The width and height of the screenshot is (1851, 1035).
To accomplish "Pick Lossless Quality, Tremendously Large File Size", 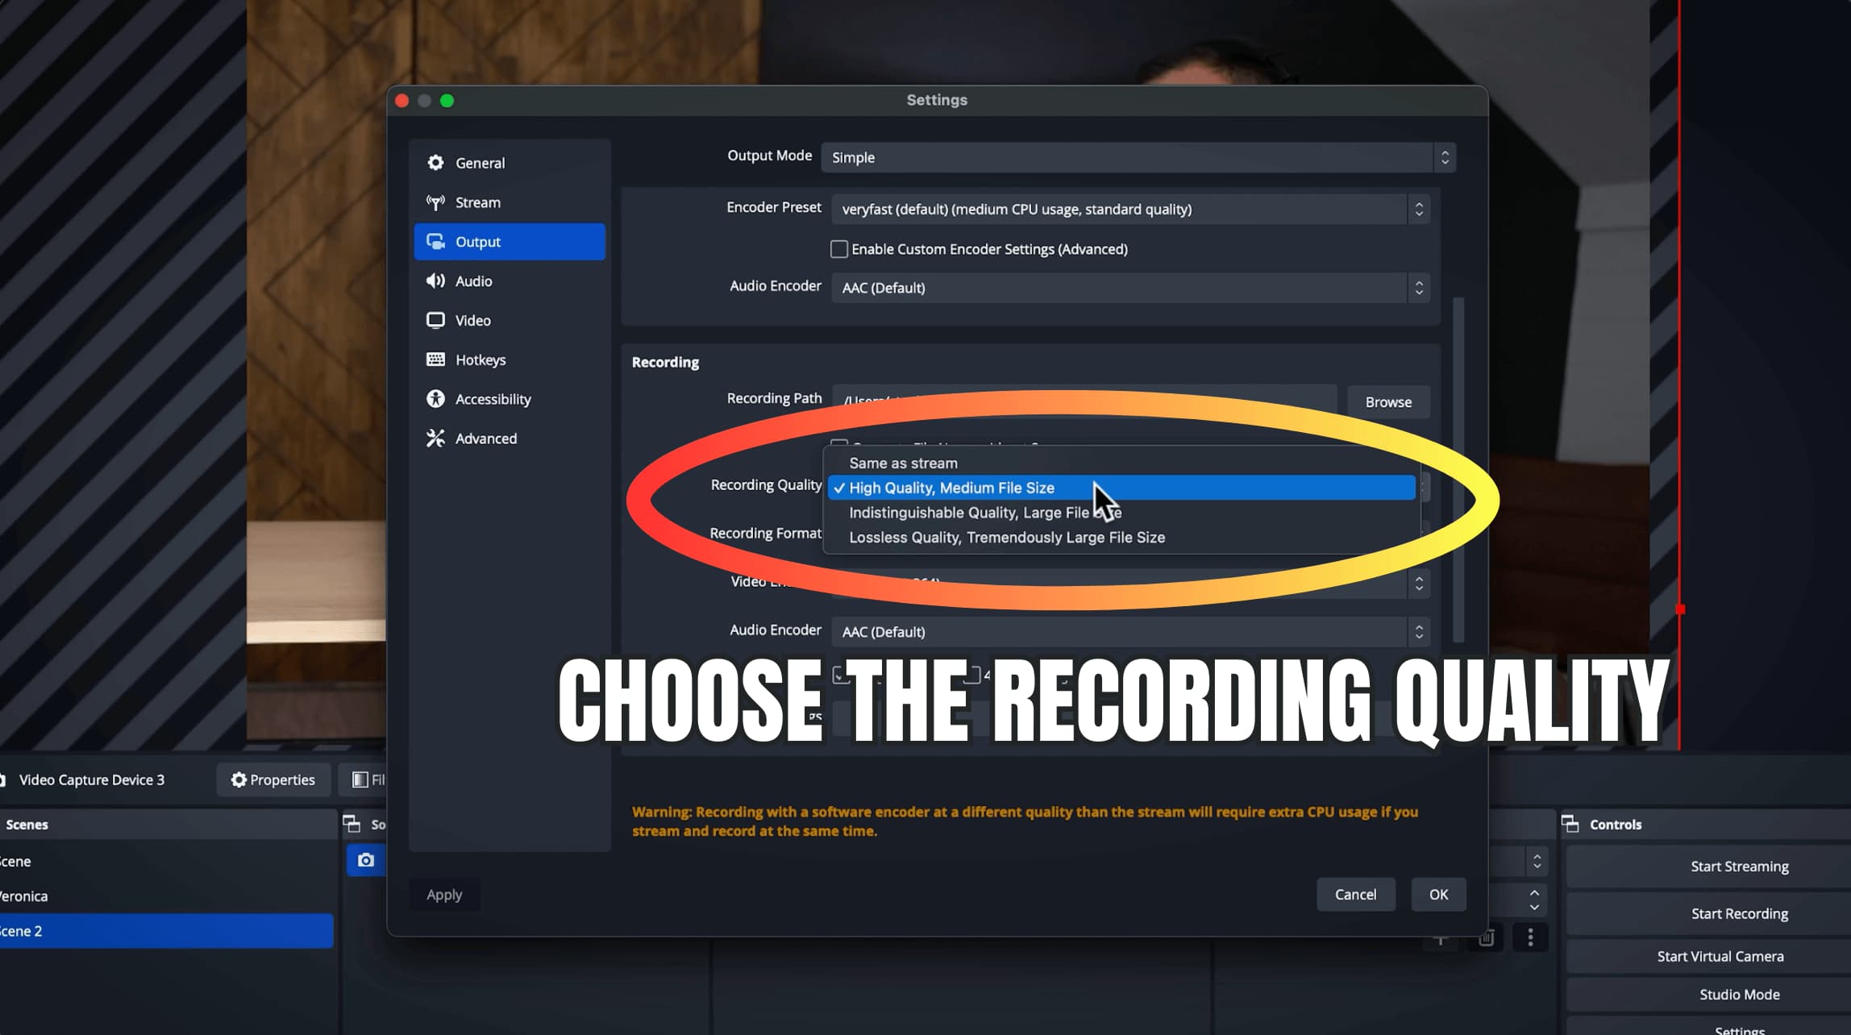I will tap(1121, 538).
